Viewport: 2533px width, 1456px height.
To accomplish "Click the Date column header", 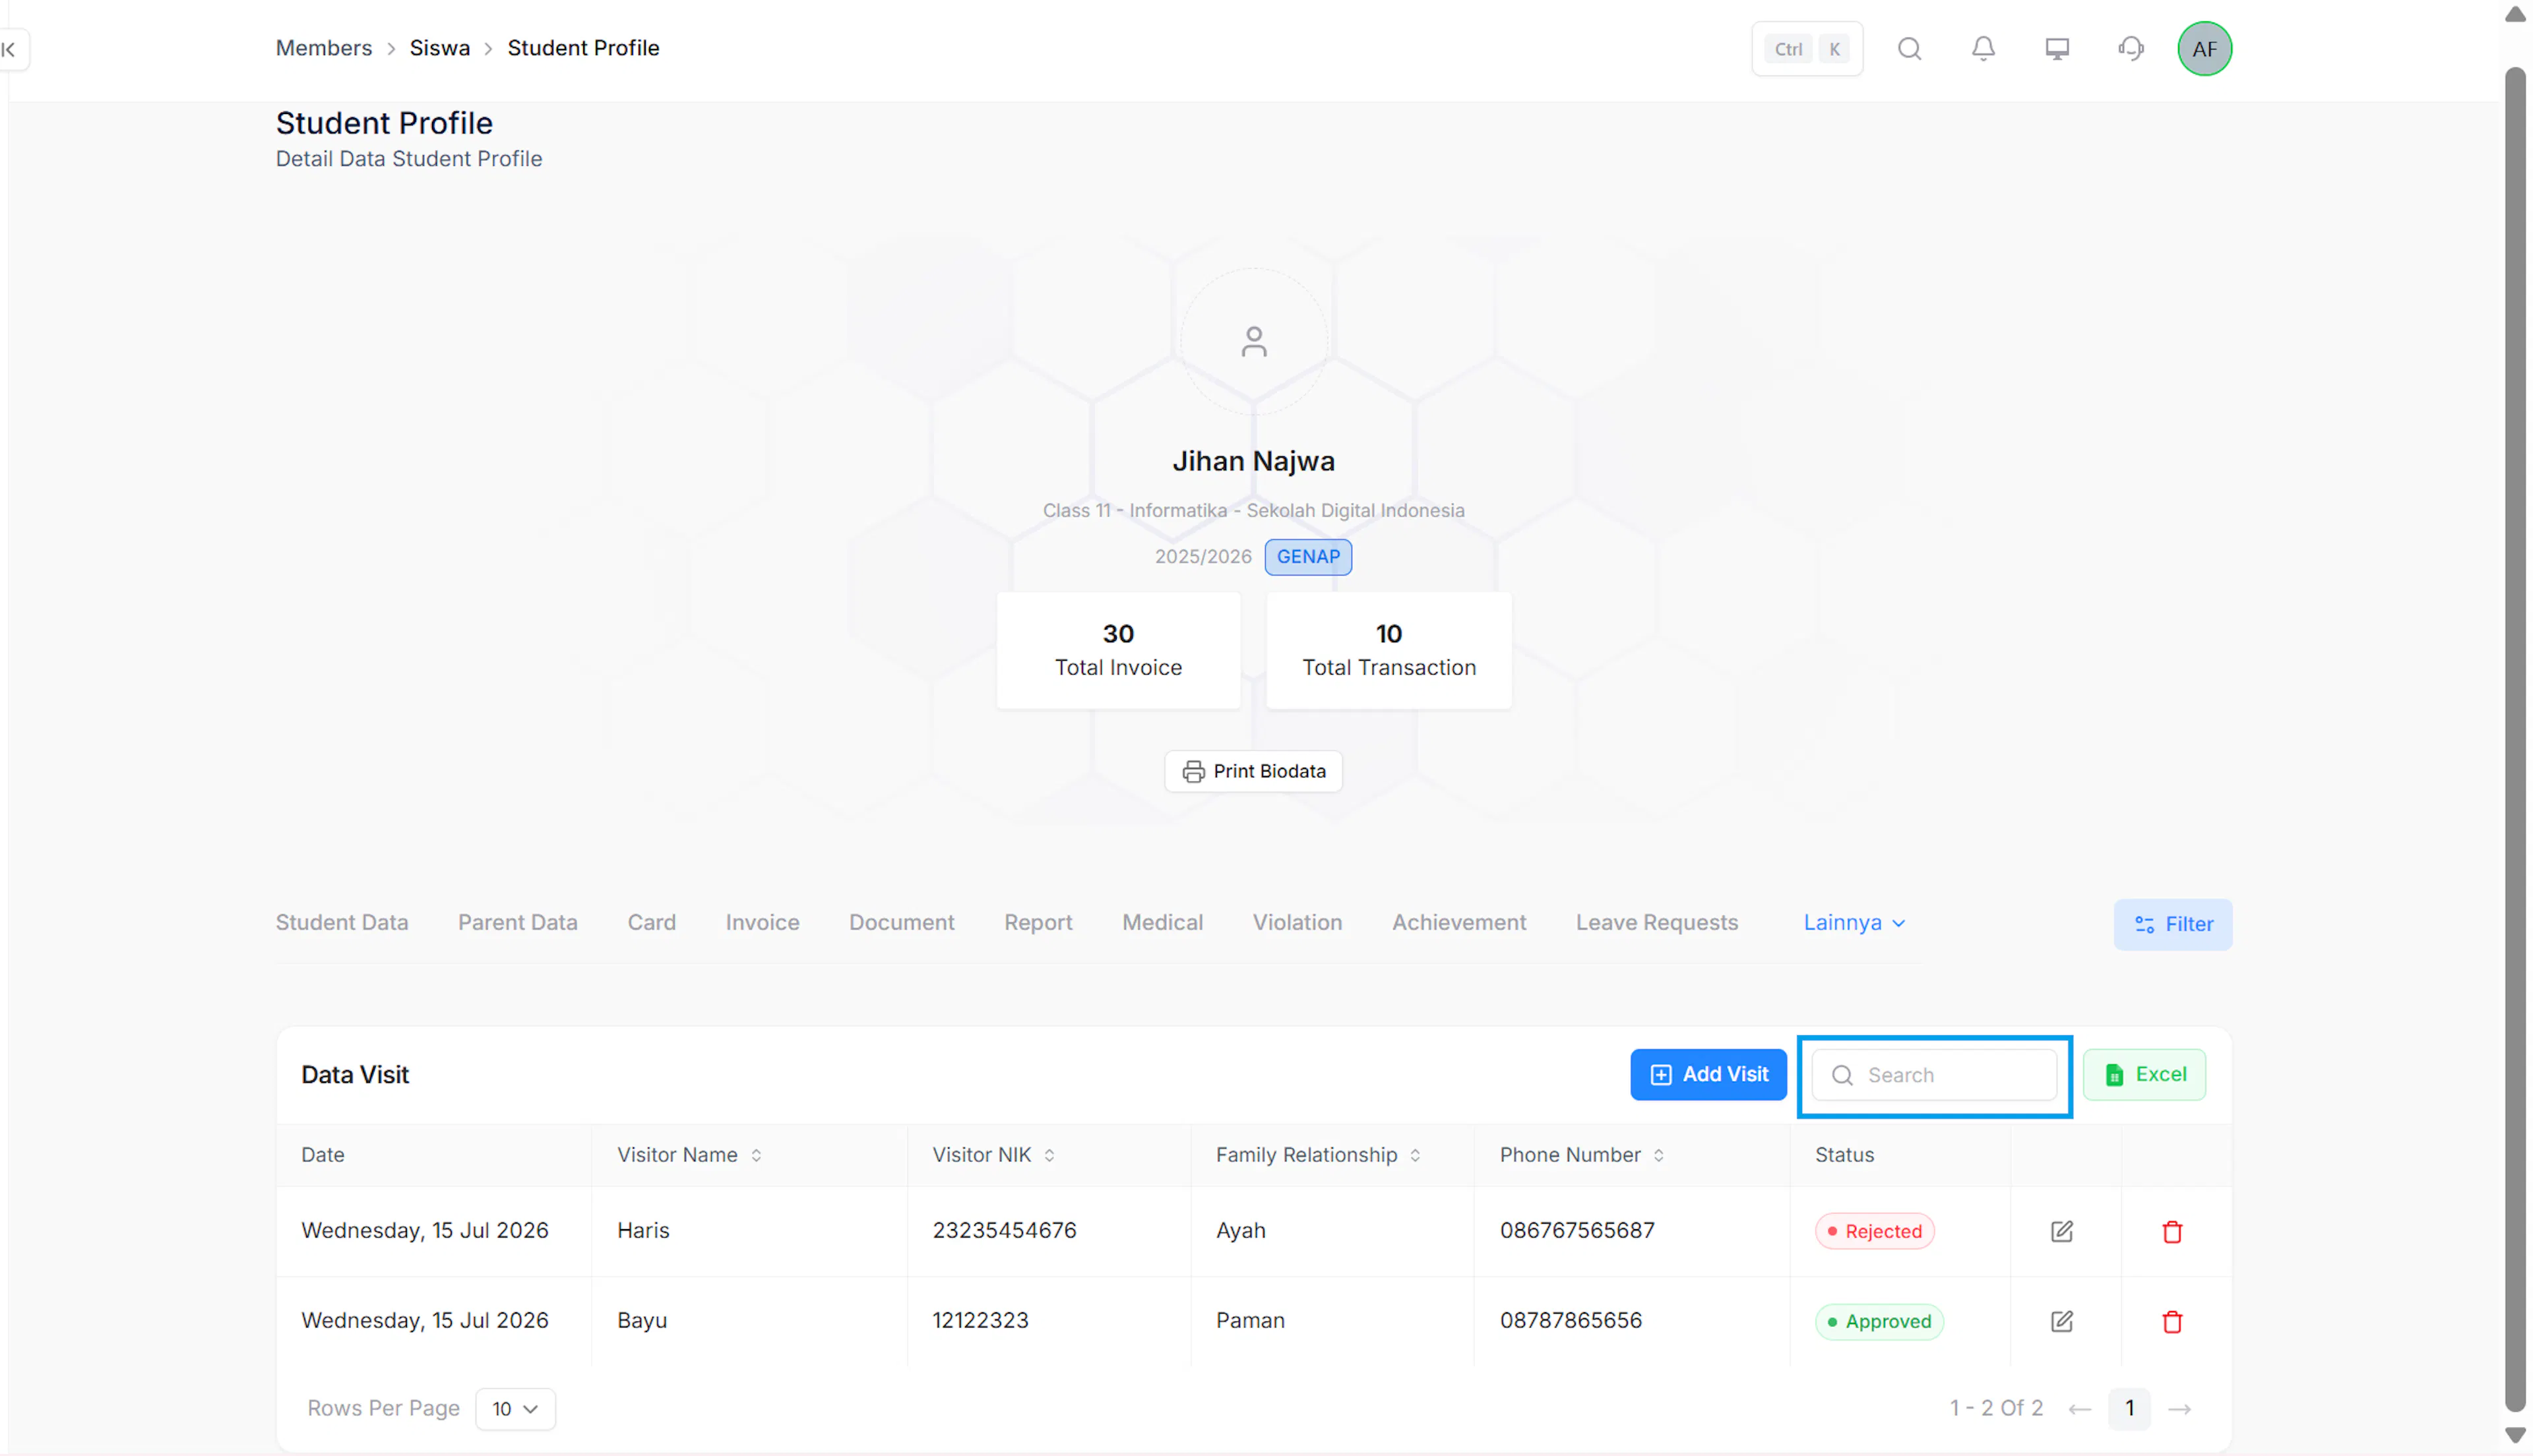I will pos(322,1155).
